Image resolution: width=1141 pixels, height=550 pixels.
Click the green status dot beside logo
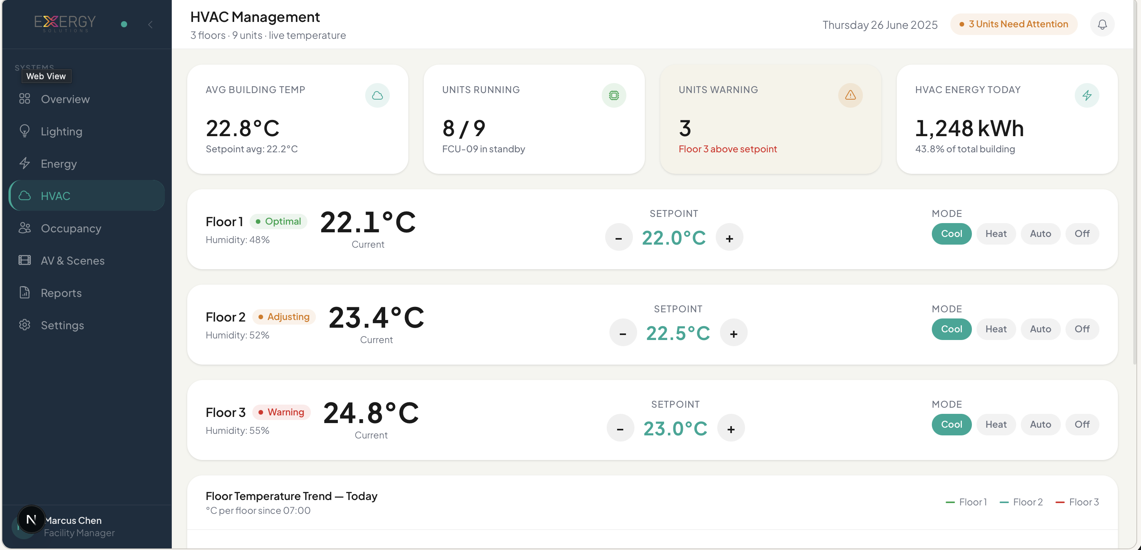tap(124, 24)
